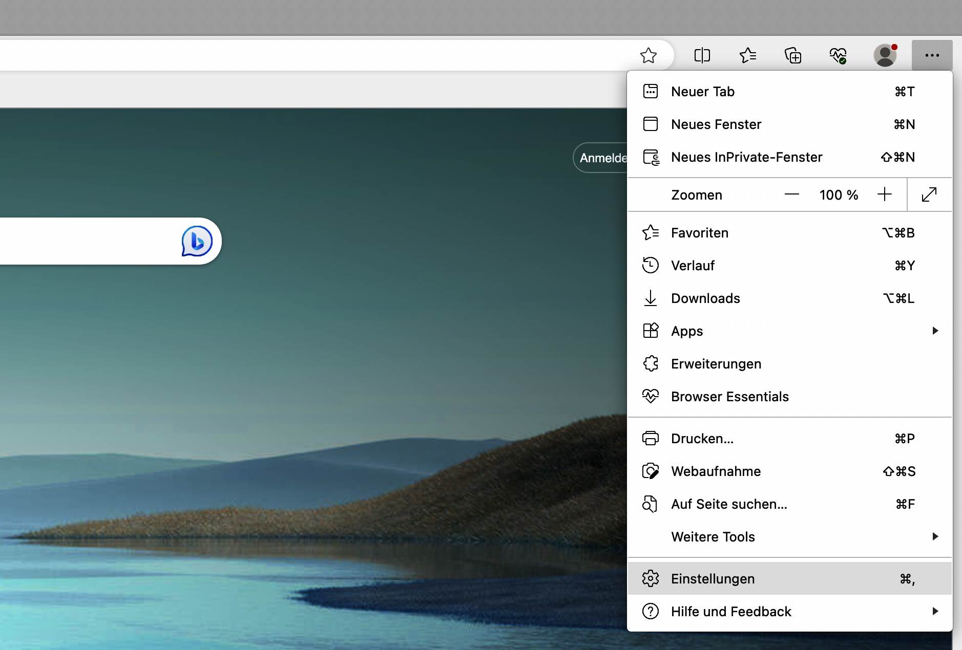
Task: Open the Favorites hub icon
Action: pyautogui.click(x=747, y=55)
